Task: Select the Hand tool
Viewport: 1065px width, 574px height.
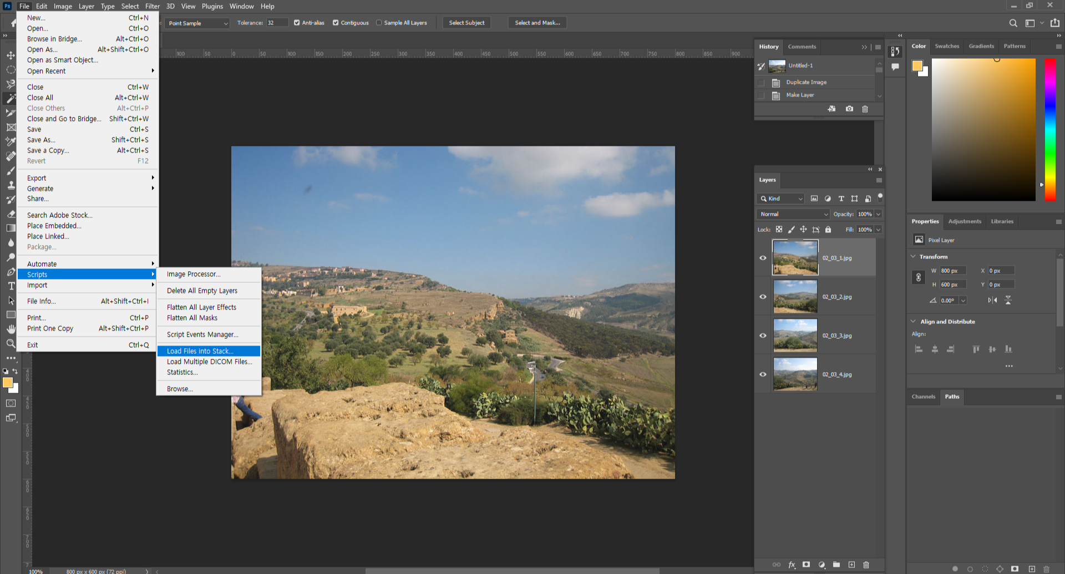Action: [11, 329]
